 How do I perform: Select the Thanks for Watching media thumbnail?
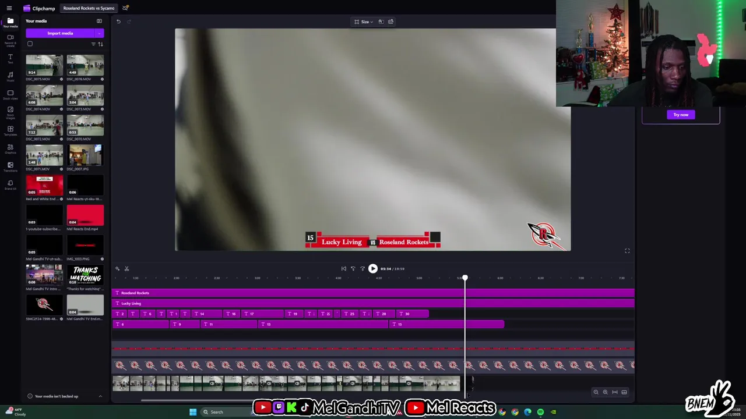pyautogui.click(x=85, y=275)
